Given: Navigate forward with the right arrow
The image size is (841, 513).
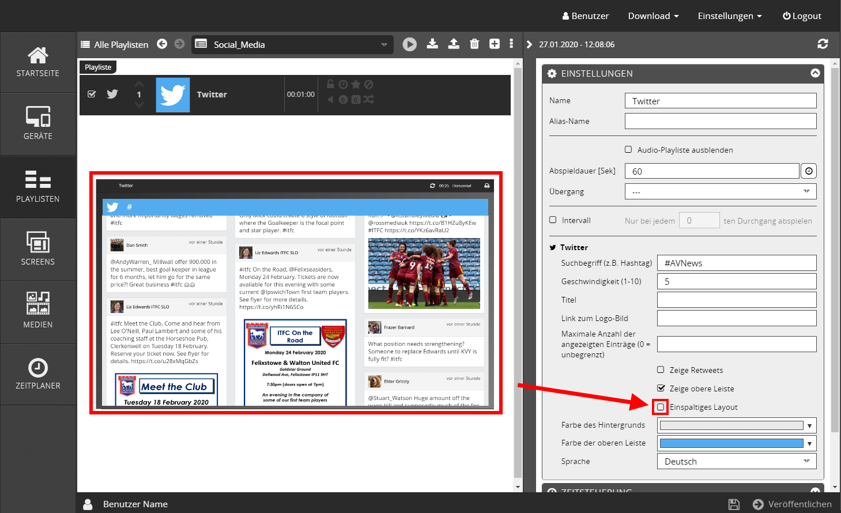Looking at the screenshot, I should point(179,44).
